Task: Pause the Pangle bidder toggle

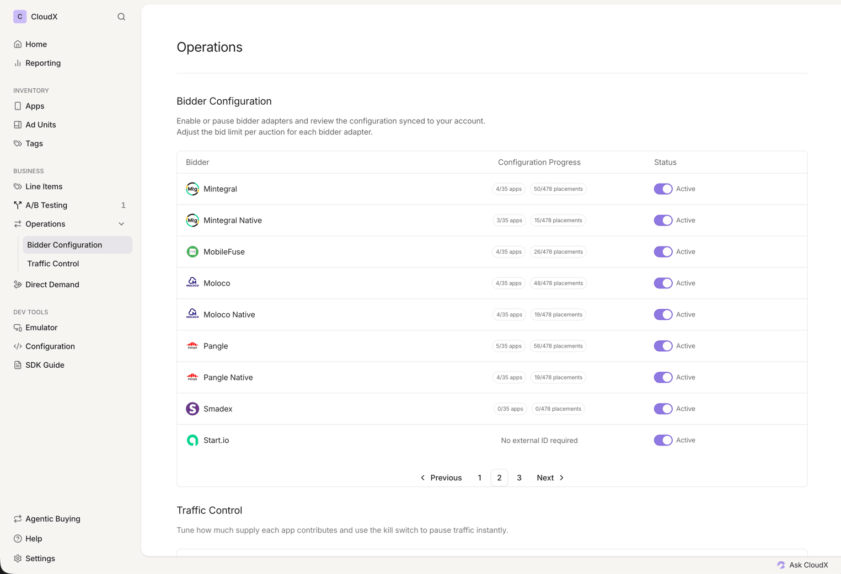Action: (x=663, y=346)
